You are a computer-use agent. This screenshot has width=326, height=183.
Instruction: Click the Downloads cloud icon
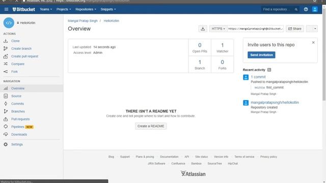tap(6, 134)
